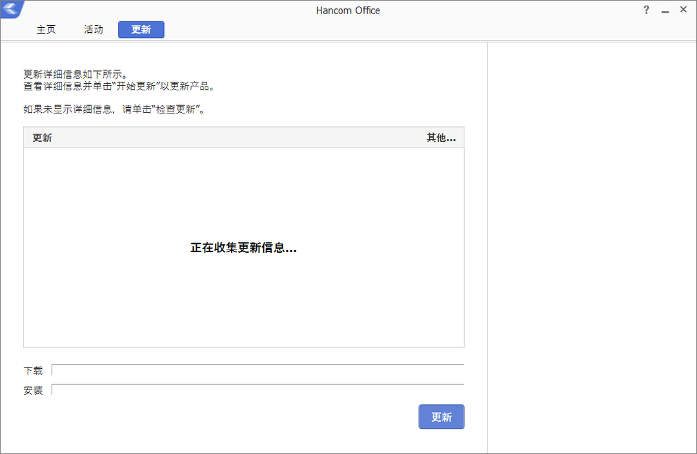Click the 正在收集更新信息 message text

pyautogui.click(x=243, y=248)
